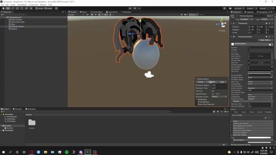Click the Play button
This screenshot has width=276, height=155.
coord(130,8)
